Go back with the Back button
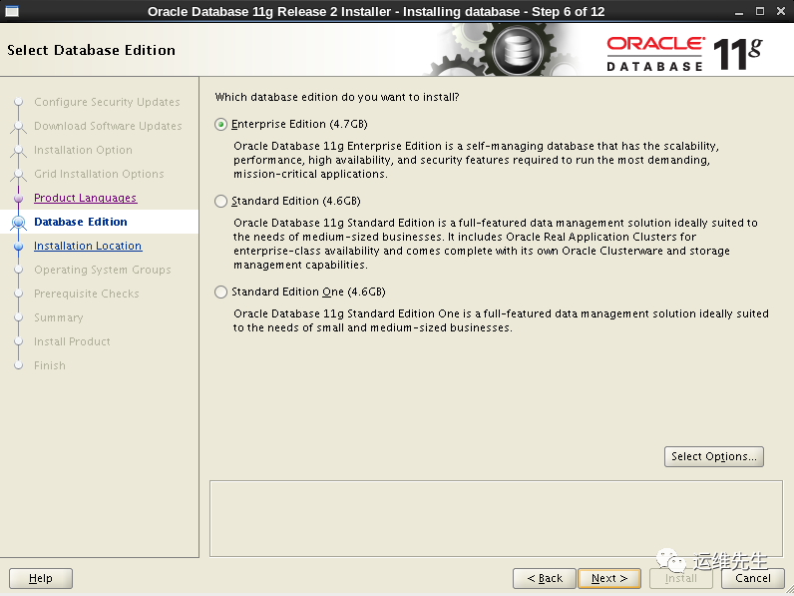 coord(545,578)
